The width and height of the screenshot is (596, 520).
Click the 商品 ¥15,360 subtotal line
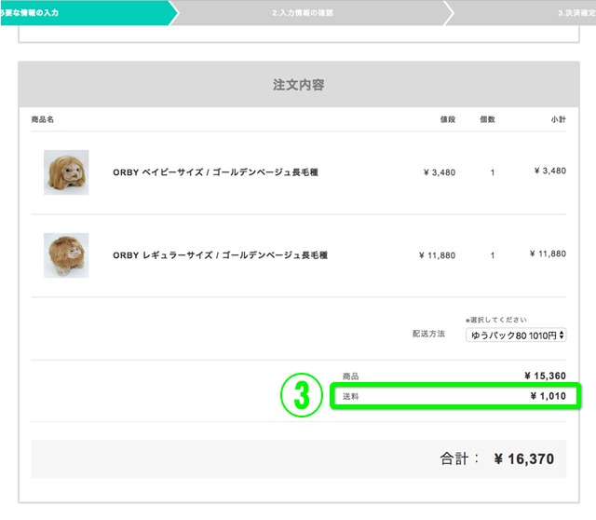coord(454,376)
